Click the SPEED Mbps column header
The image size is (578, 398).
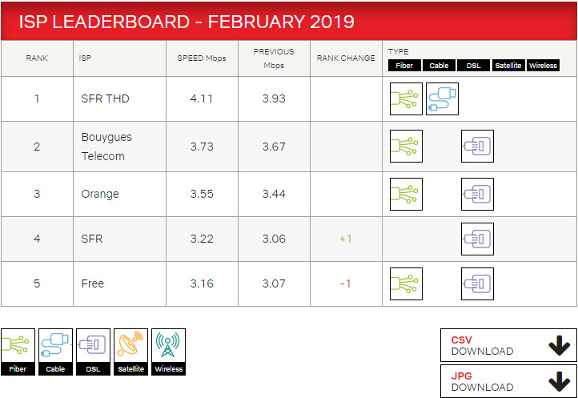click(x=202, y=58)
